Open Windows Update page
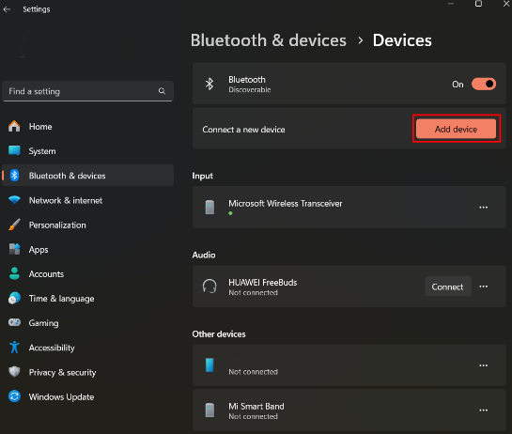 [87, 396]
